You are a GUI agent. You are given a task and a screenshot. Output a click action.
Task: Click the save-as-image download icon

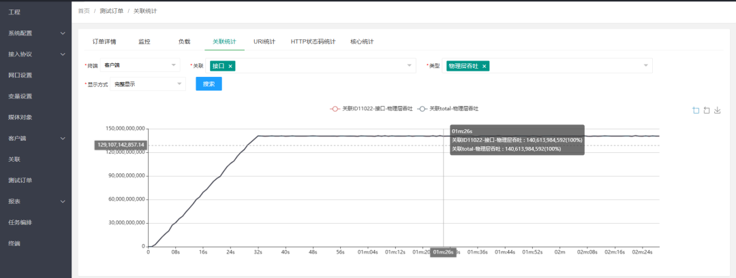click(718, 110)
